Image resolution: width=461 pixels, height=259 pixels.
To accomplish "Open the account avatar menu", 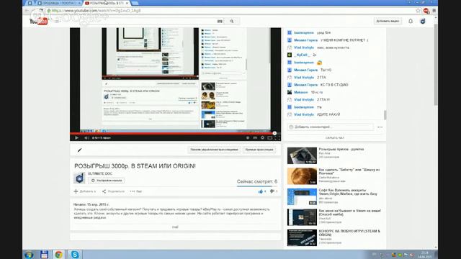I will click(423, 21).
